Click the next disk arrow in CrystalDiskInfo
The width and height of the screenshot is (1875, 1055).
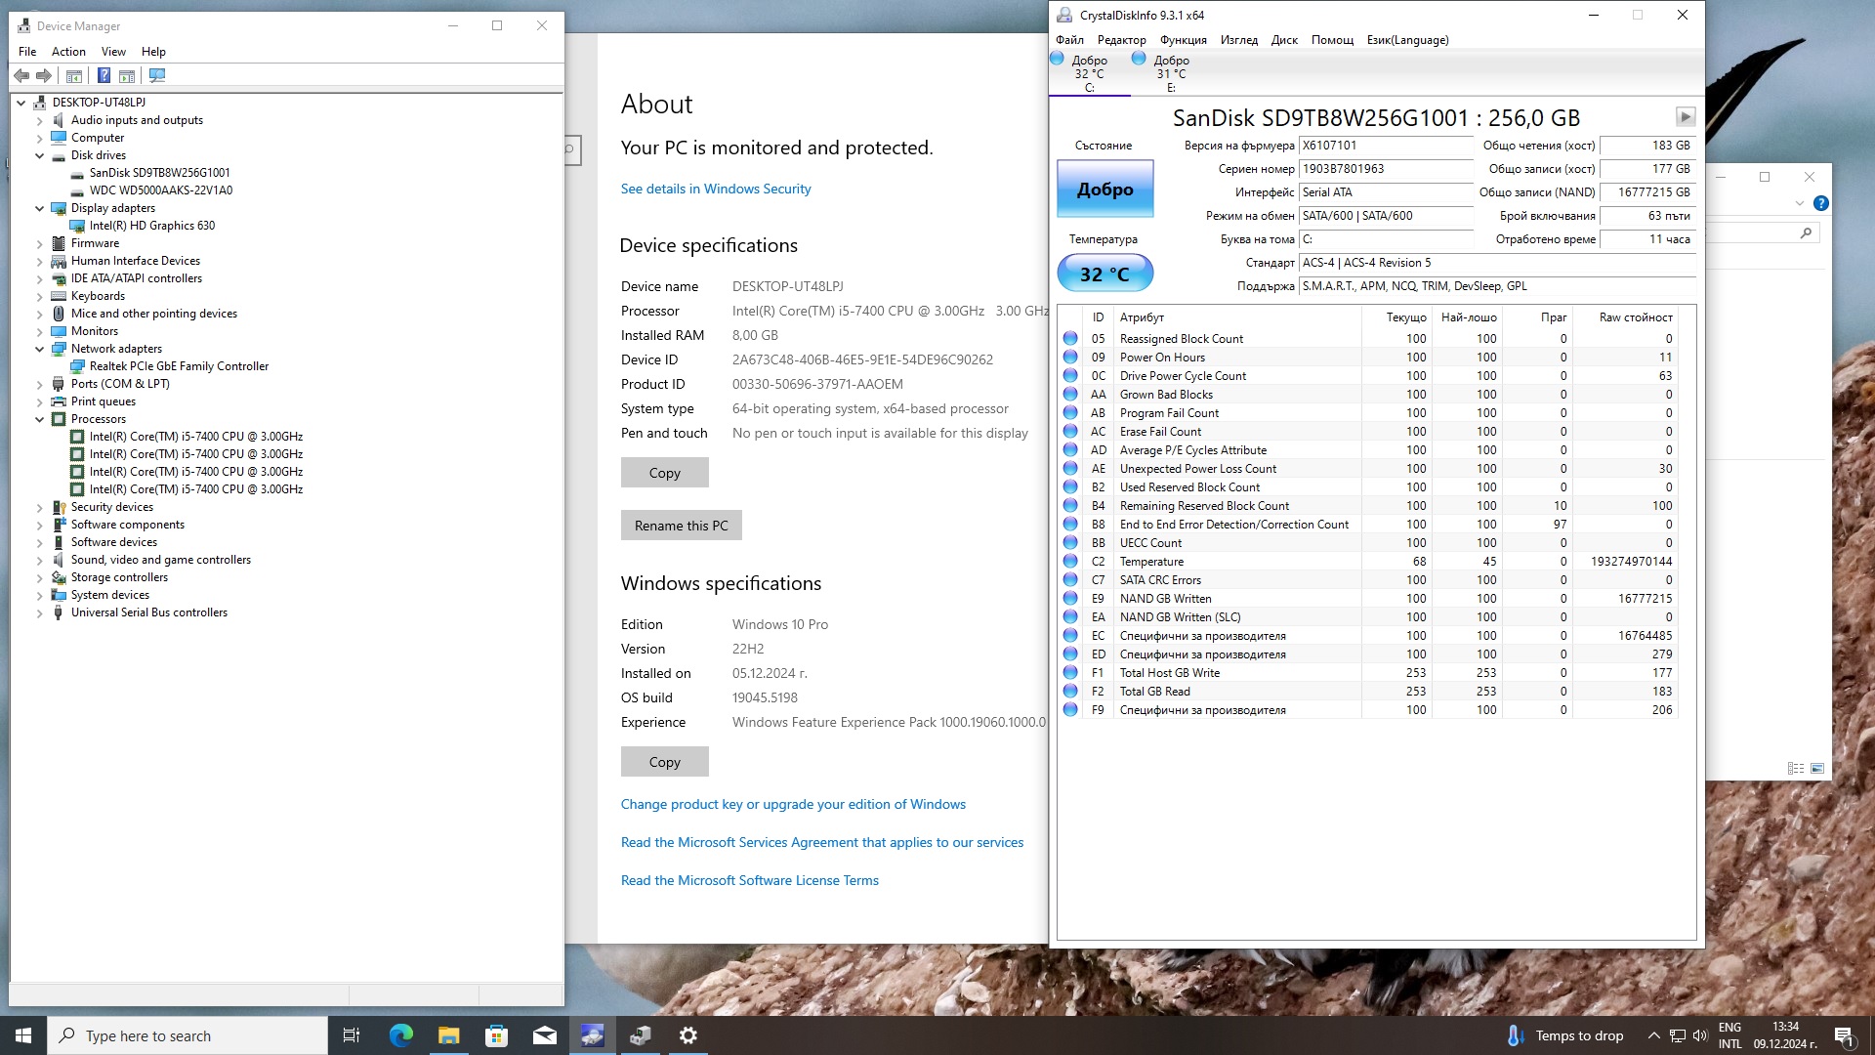1686,117
